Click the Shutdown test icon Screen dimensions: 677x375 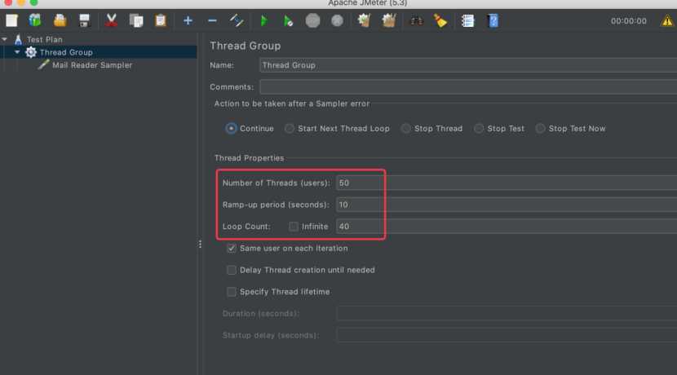click(x=337, y=20)
